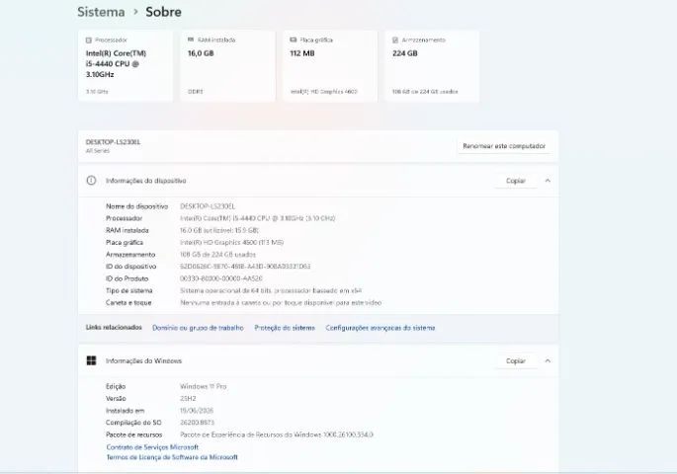Select the DESKTOP-LS230EL device name value

[x=208, y=206]
